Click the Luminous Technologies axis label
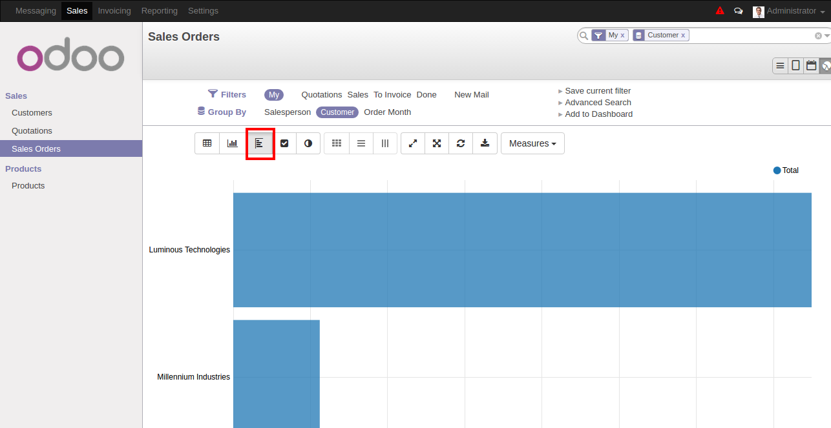 pos(189,250)
